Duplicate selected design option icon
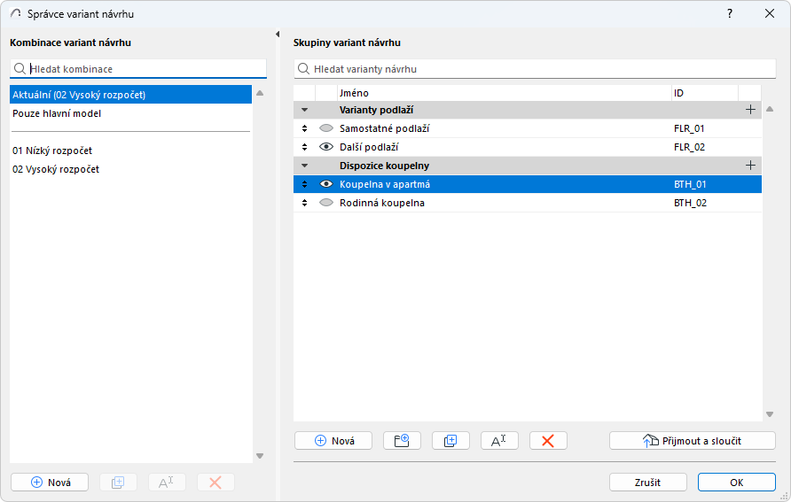This screenshot has width=791, height=502. pyautogui.click(x=450, y=441)
